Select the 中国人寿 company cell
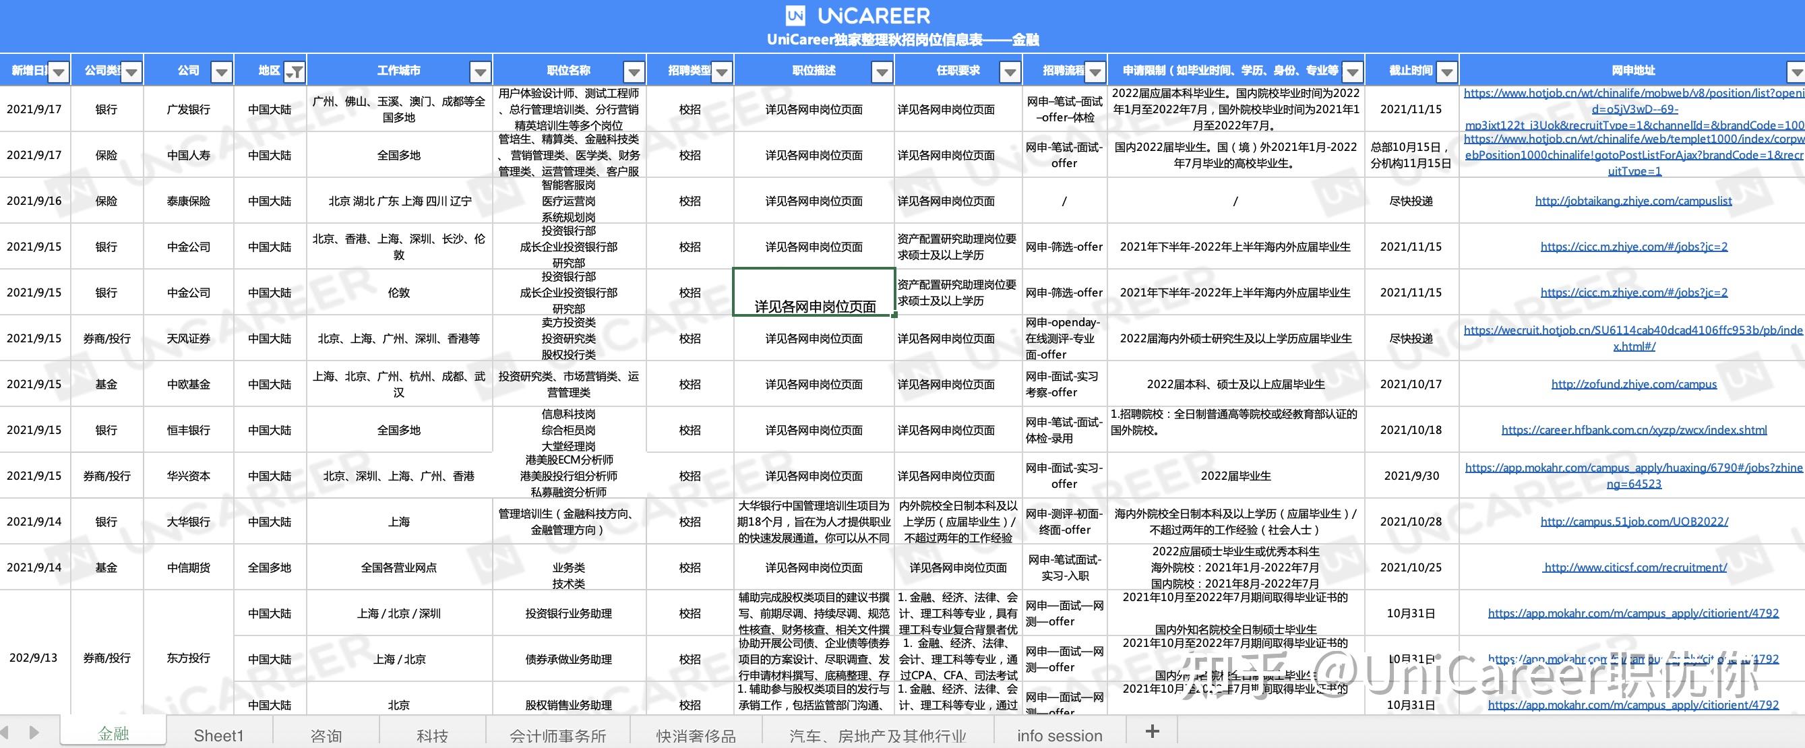This screenshot has width=1805, height=748. click(x=189, y=156)
